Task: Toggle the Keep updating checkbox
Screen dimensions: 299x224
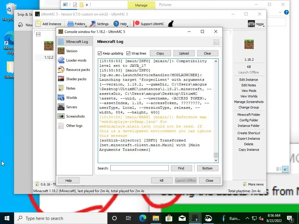Action: tap(100, 53)
